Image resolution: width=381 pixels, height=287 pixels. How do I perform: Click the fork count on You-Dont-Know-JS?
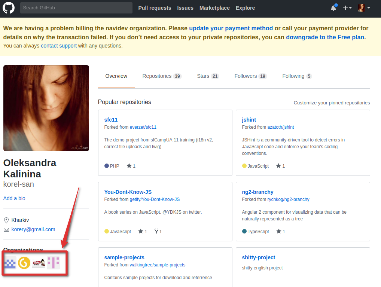[x=158, y=231]
